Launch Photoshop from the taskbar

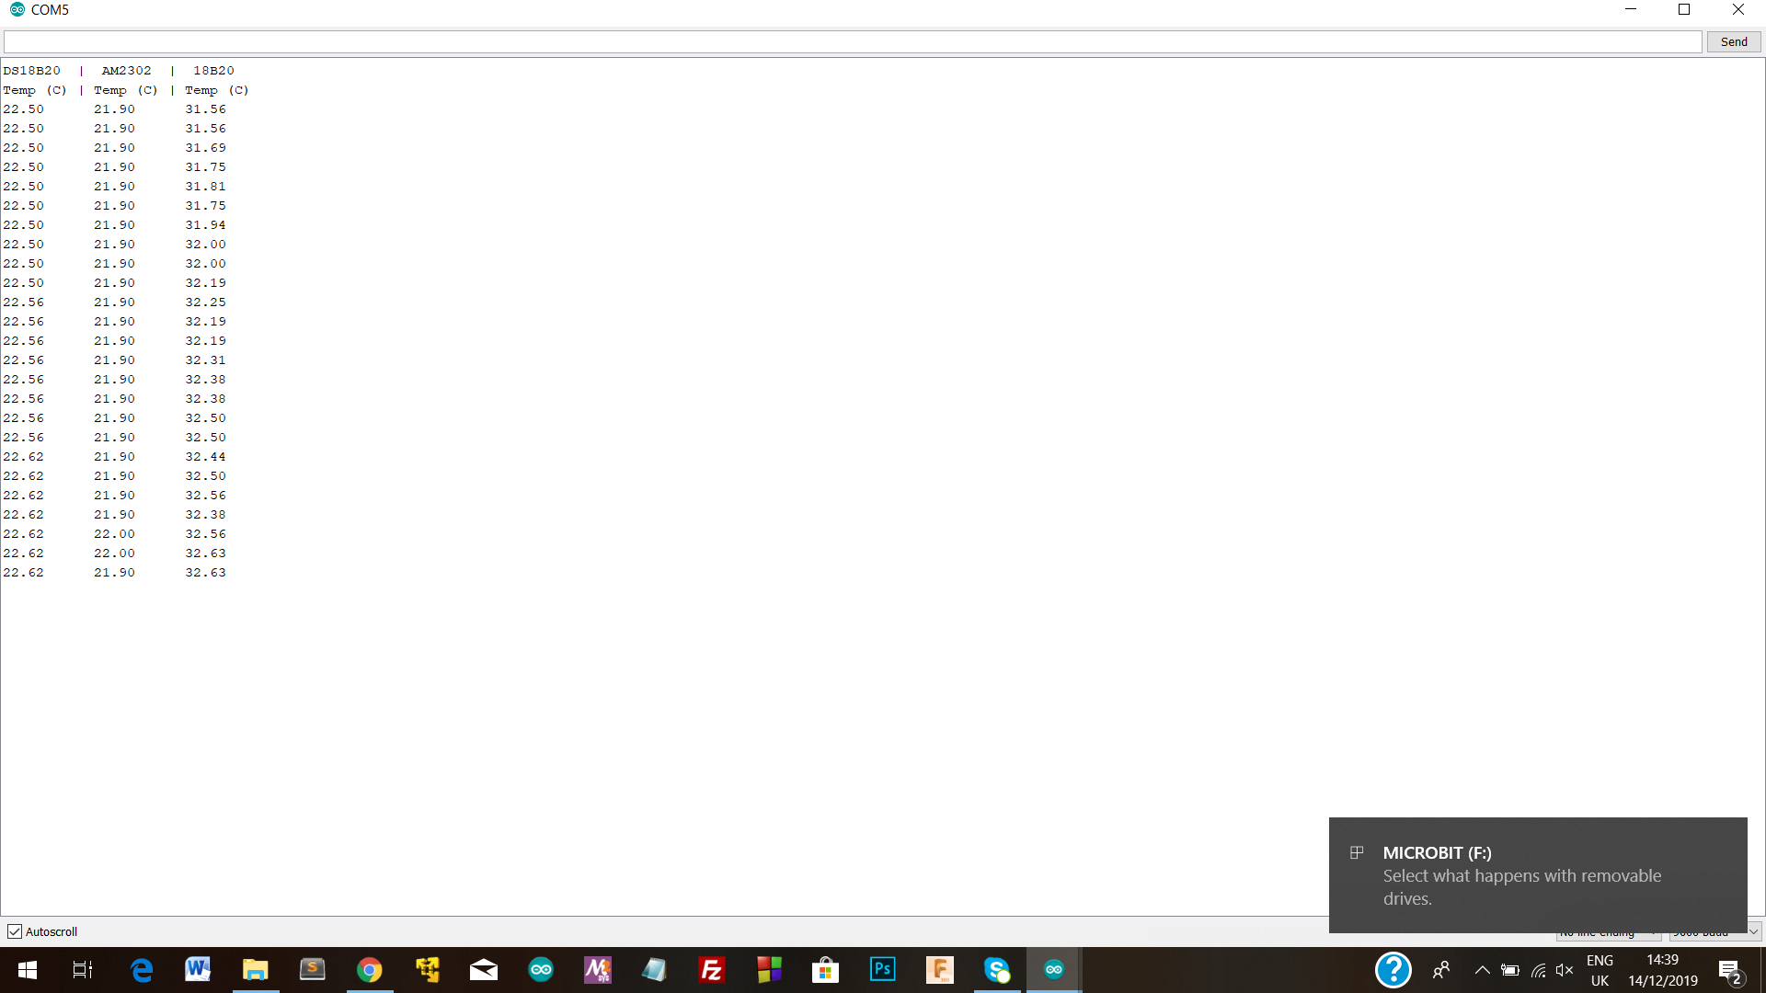pos(883,970)
